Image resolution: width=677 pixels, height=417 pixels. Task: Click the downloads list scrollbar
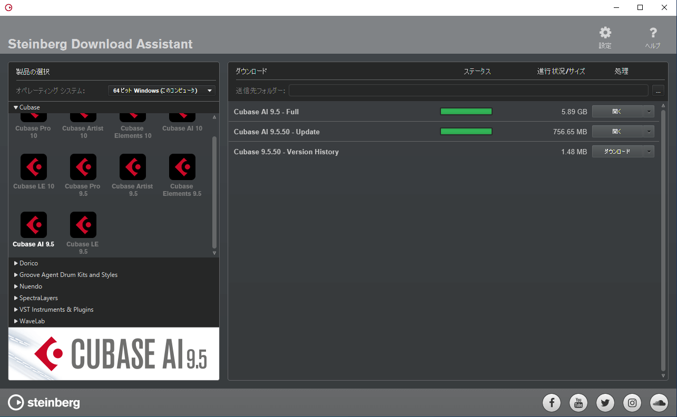tap(663, 240)
